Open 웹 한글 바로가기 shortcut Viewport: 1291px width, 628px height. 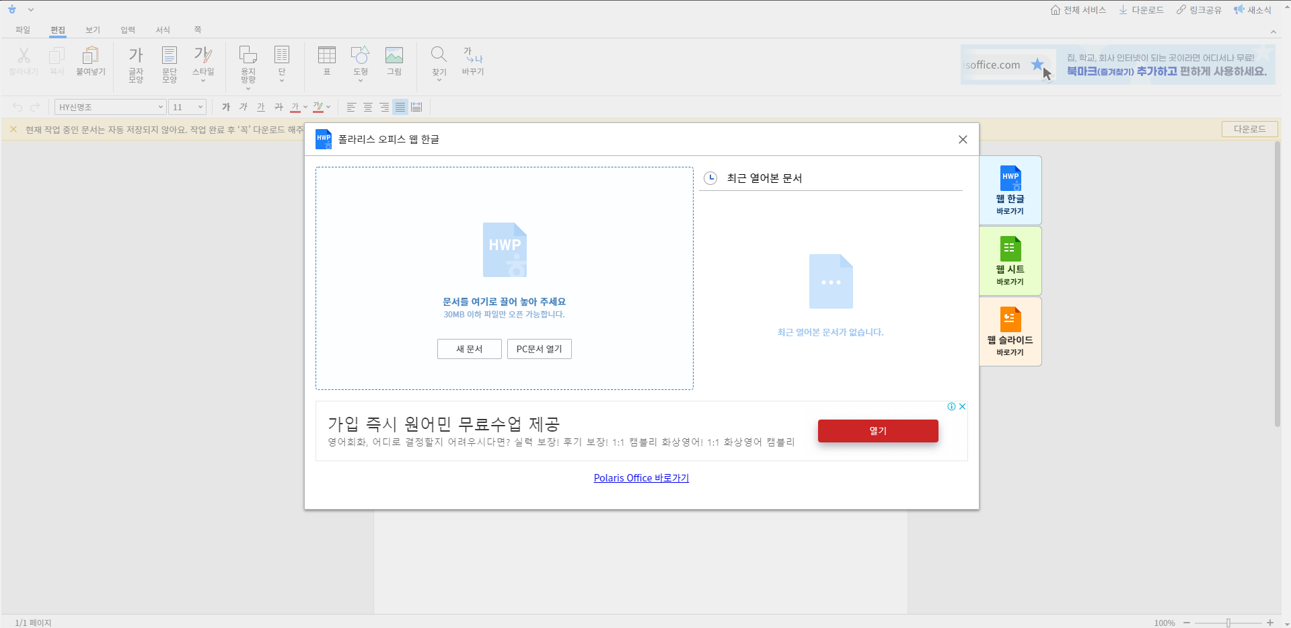pyautogui.click(x=1010, y=190)
